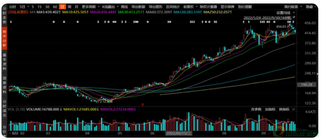This screenshot has width=321, height=140.
Task: Select the highlighted 日 daily period
Action: point(62,7)
